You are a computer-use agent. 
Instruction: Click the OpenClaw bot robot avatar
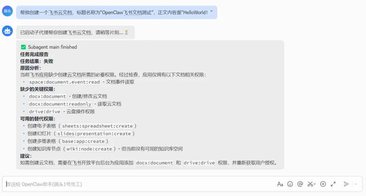7,31
